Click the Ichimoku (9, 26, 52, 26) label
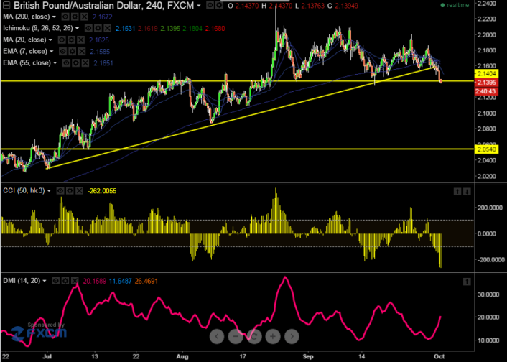The width and height of the screenshot is (507, 362). pyautogui.click(x=38, y=28)
